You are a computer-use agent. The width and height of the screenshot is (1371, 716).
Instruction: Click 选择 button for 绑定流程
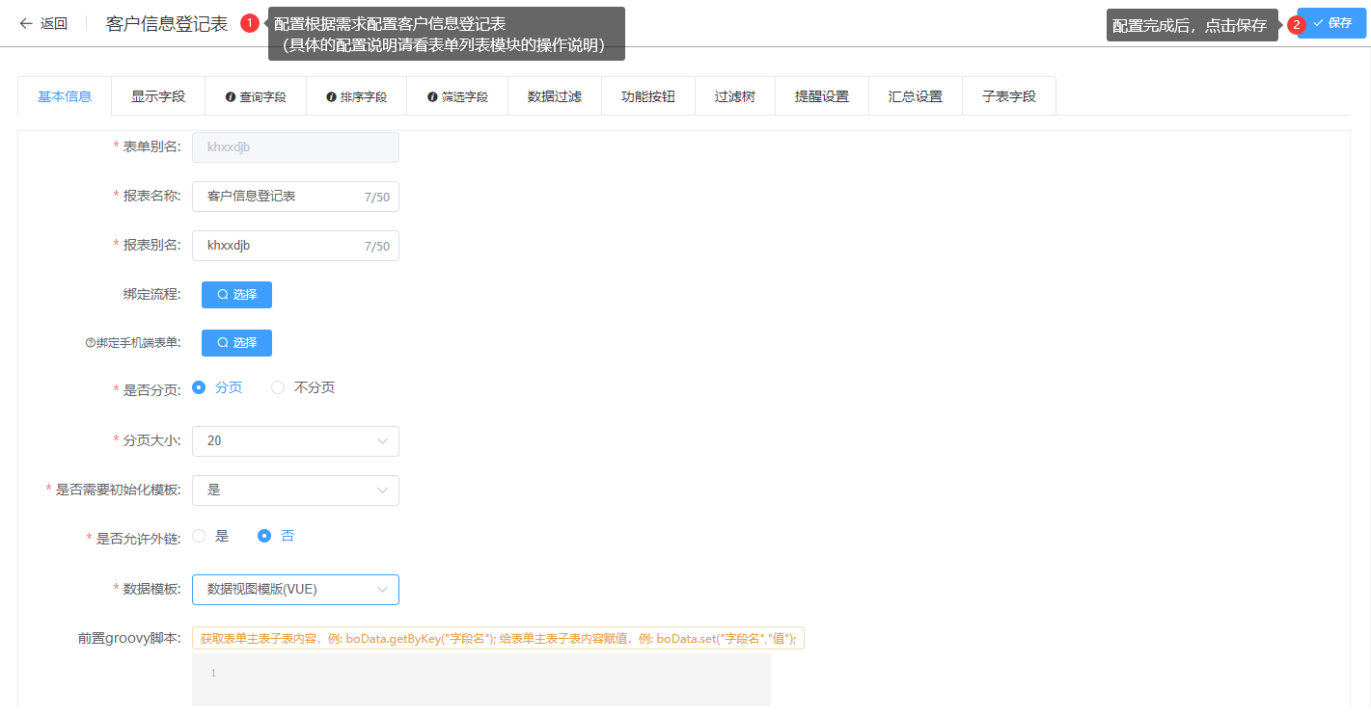[236, 295]
